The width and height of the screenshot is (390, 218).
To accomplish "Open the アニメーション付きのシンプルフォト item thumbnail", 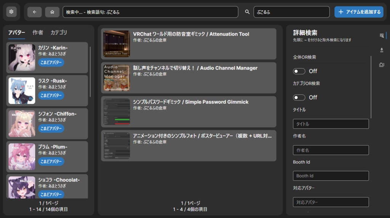I will coord(117,146).
